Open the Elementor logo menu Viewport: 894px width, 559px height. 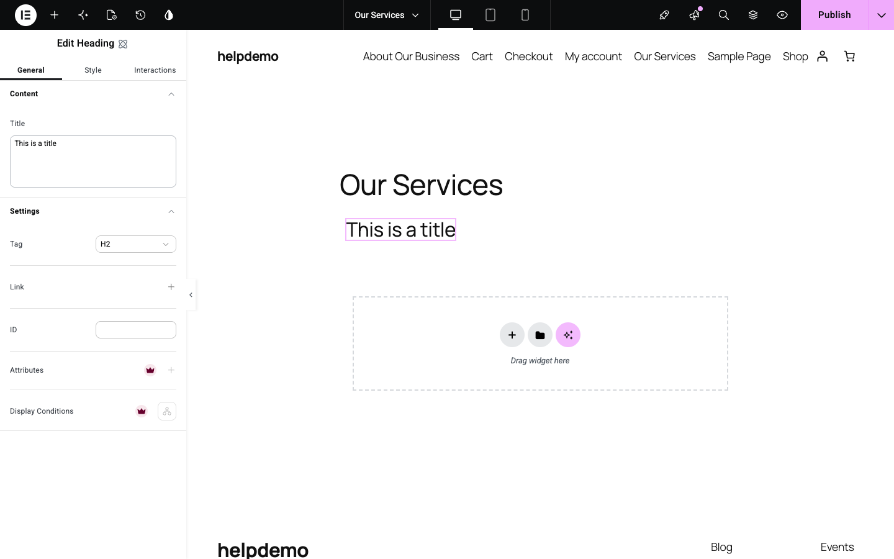pyautogui.click(x=25, y=15)
